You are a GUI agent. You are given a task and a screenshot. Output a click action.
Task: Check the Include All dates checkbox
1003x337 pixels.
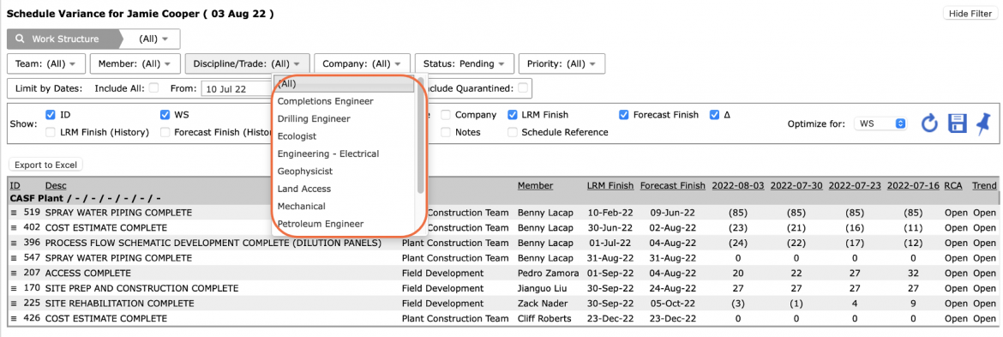point(153,88)
